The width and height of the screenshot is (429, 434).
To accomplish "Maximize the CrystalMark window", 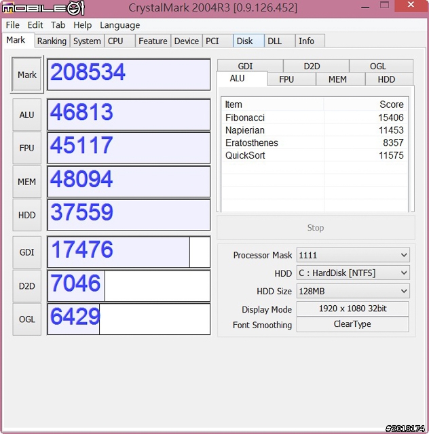I will pyautogui.click(x=384, y=5).
